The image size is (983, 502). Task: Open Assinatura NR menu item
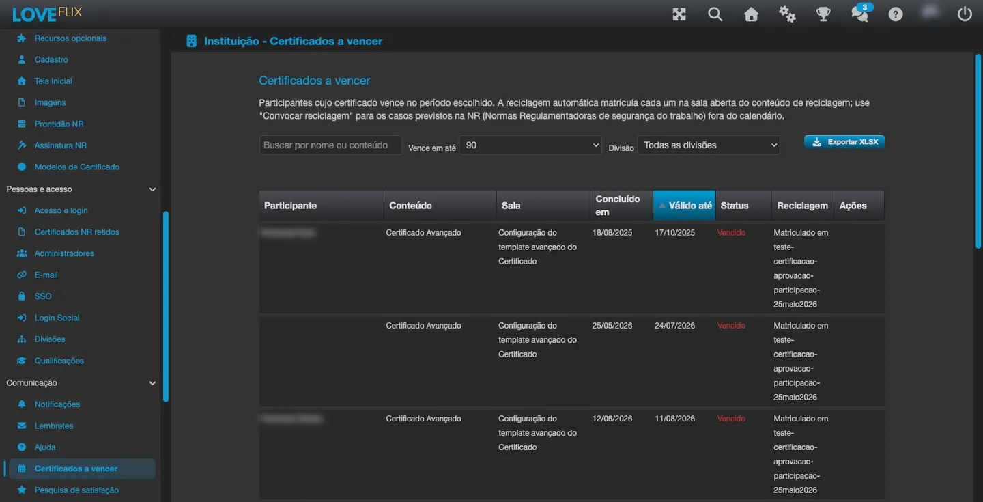pos(61,145)
